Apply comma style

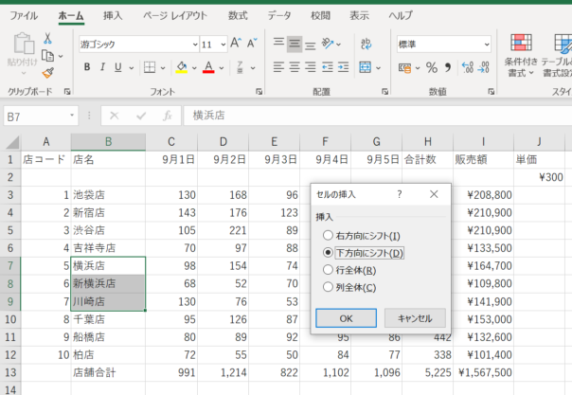[x=448, y=67]
